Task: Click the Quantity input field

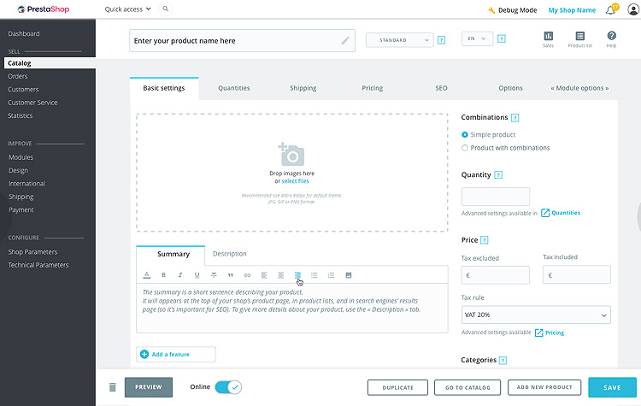Action: 496,197
